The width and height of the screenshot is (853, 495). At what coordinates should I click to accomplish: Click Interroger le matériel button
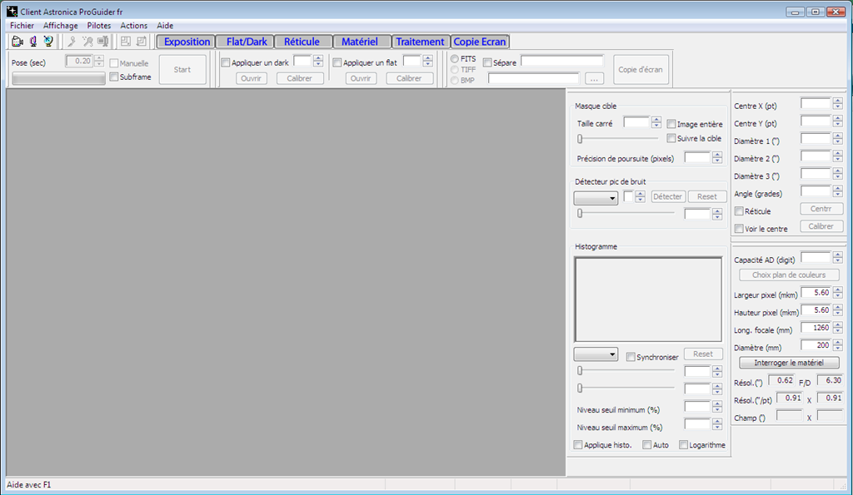789,363
